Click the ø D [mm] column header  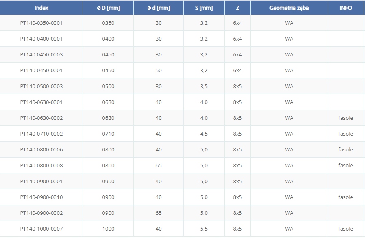108,8
